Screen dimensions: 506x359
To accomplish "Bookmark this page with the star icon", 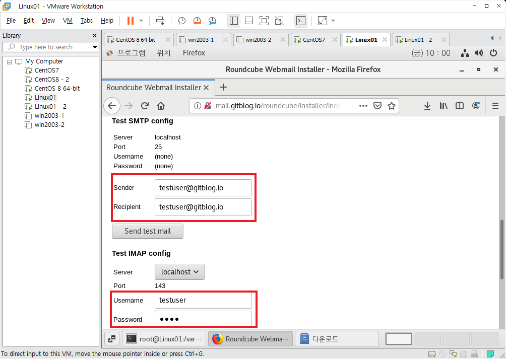I will click(392, 106).
